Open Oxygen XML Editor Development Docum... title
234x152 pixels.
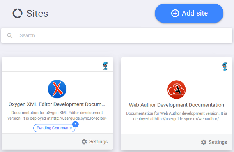click(x=57, y=104)
